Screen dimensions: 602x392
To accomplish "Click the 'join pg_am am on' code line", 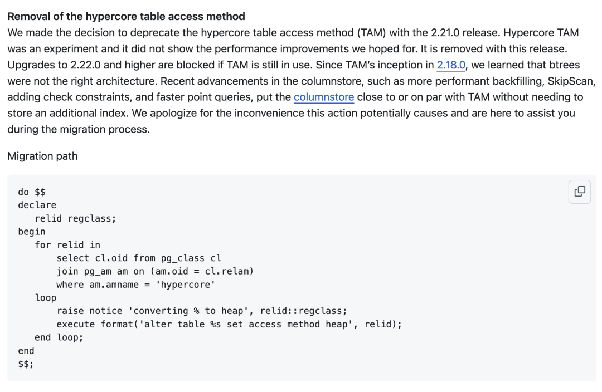I will [155, 271].
